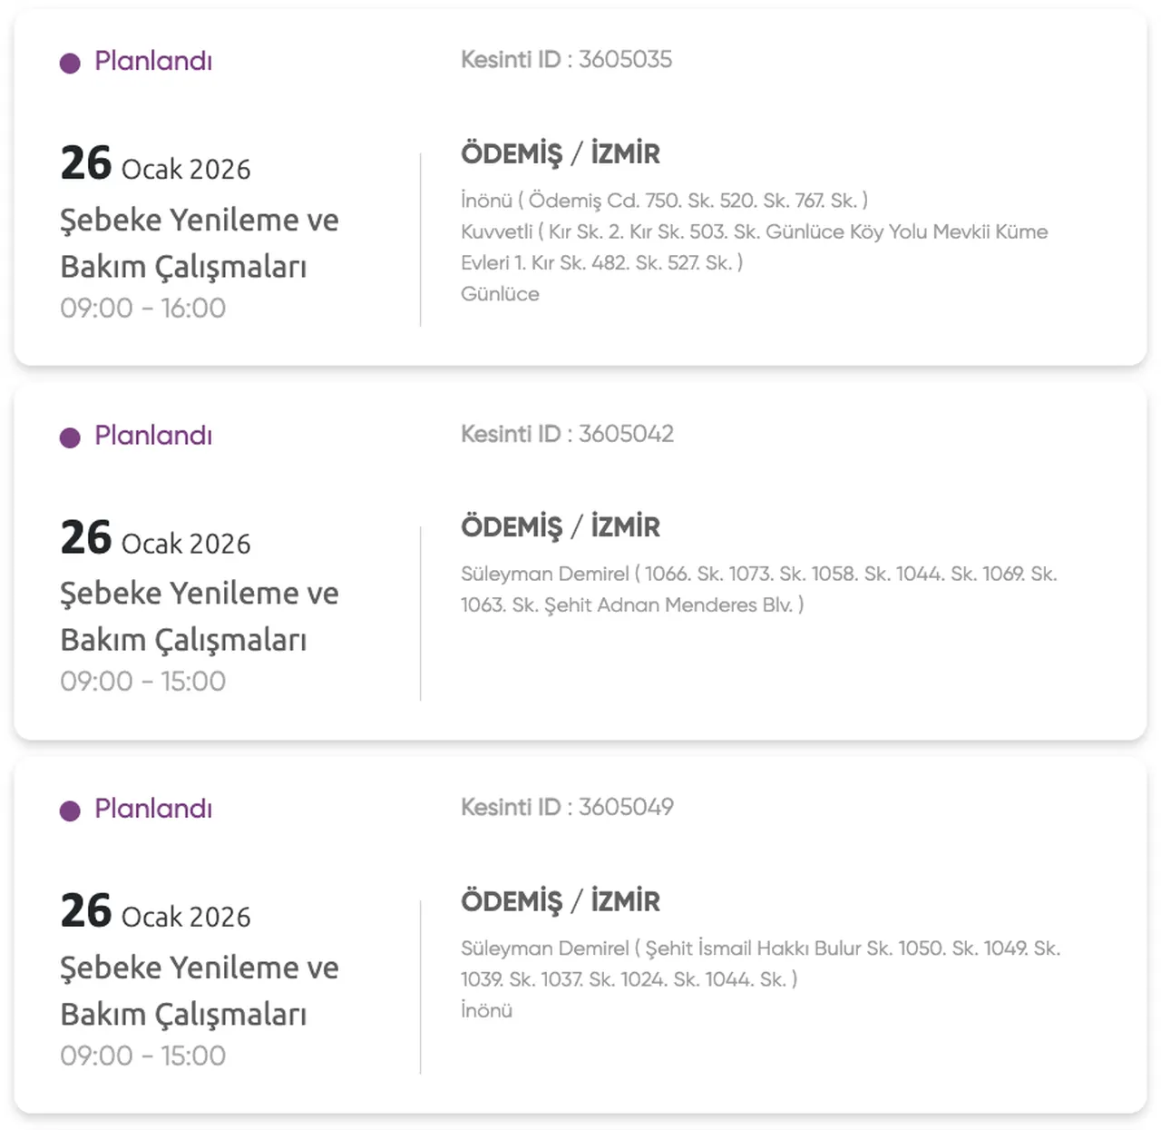
Task: Select Kesinti ID 3605035 text
Action: coord(566,60)
